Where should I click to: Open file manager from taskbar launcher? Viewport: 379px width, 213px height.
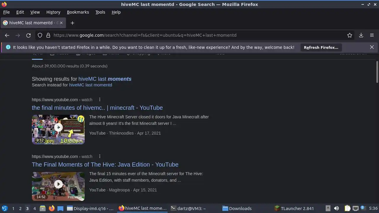(x=43, y=209)
